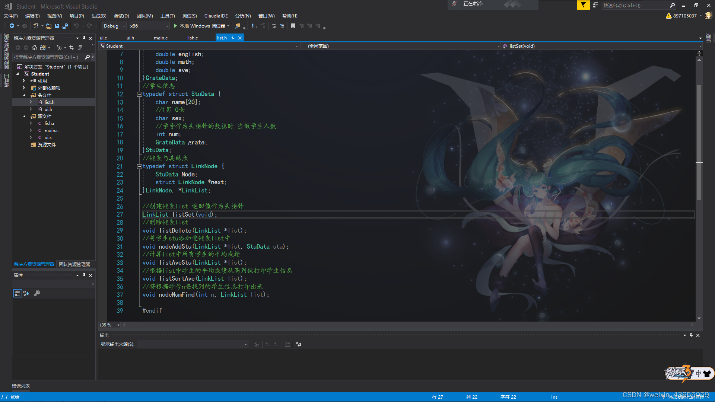The image size is (715, 402).
Task: Click the Collapse All icon in Solution Explorer
Action: (x=80, y=48)
